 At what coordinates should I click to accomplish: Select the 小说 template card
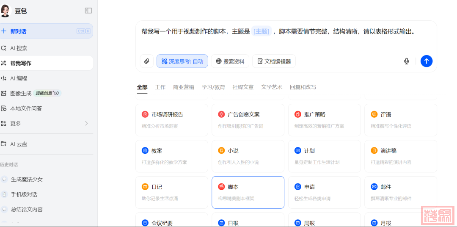point(248,156)
